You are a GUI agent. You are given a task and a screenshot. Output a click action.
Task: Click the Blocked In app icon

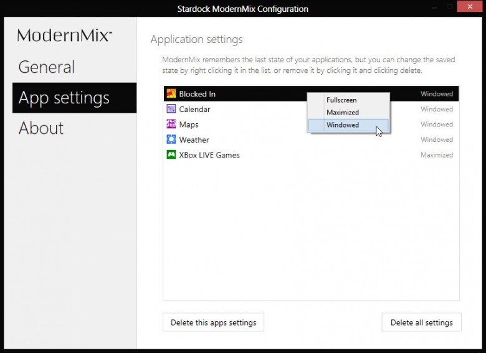pyautogui.click(x=171, y=93)
